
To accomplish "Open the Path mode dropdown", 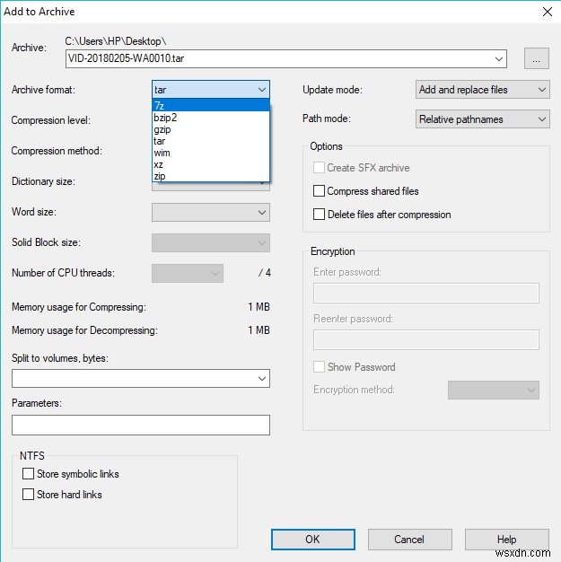I will [483, 119].
